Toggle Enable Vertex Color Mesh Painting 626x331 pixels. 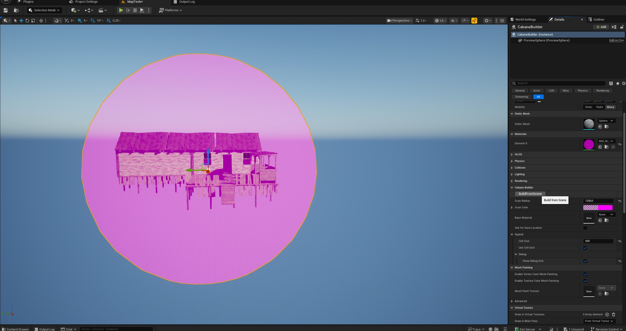[585, 274]
